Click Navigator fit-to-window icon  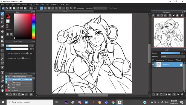162,15
